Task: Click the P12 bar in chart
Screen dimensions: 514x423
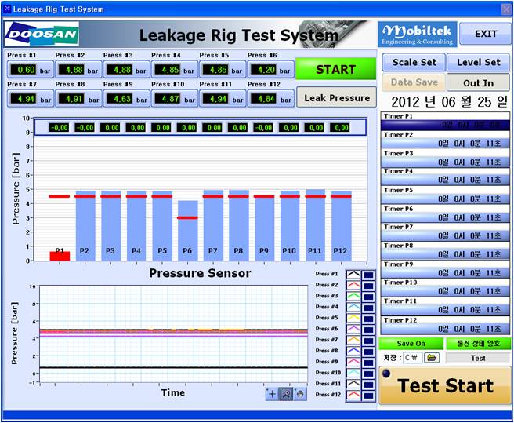Action: tap(342, 226)
